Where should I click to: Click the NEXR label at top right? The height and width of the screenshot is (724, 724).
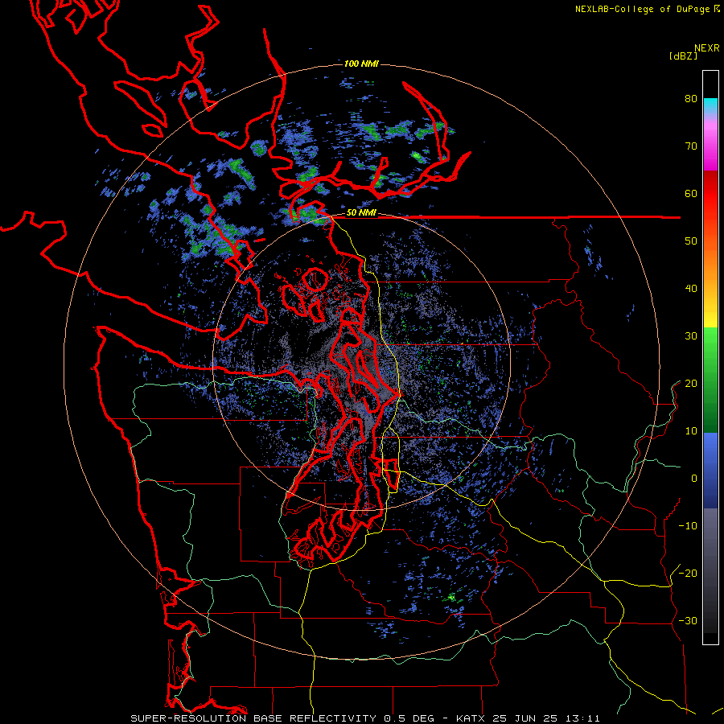coord(707,48)
